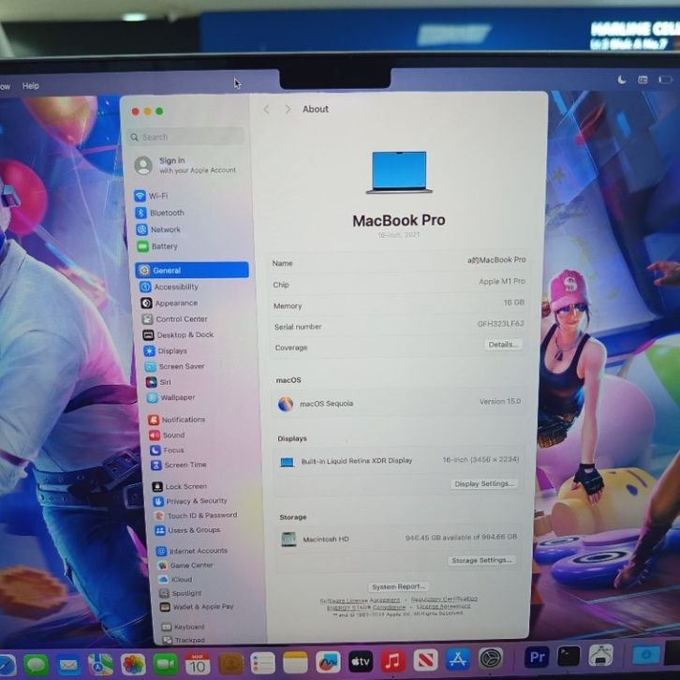The height and width of the screenshot is (680, 680).
Task: Click the Details button next to Coverage
Action: point(502,345)
